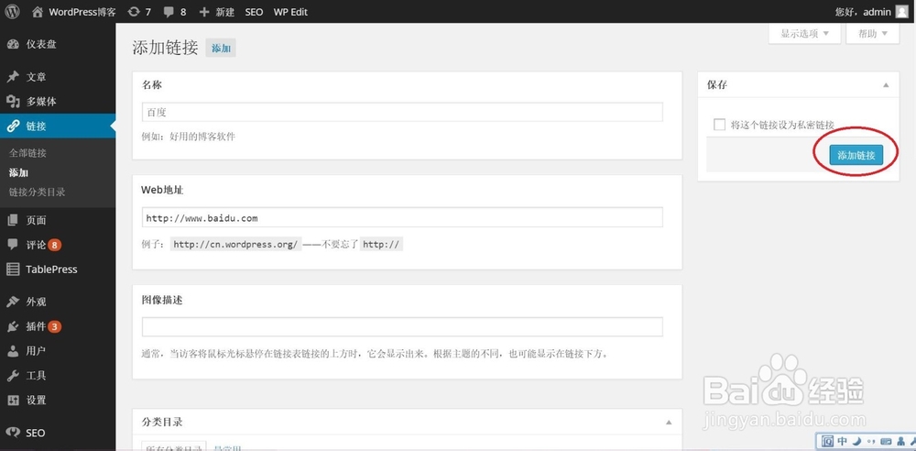916x451 pixels.
Task: Go to 添加 submenu in sidebar
Action: click(18, 172)
